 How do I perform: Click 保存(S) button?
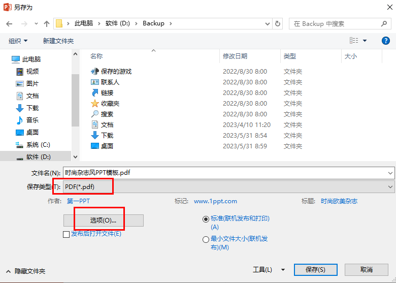[315, 270]
